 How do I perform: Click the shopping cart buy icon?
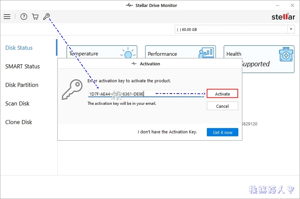tap(35, 17)
